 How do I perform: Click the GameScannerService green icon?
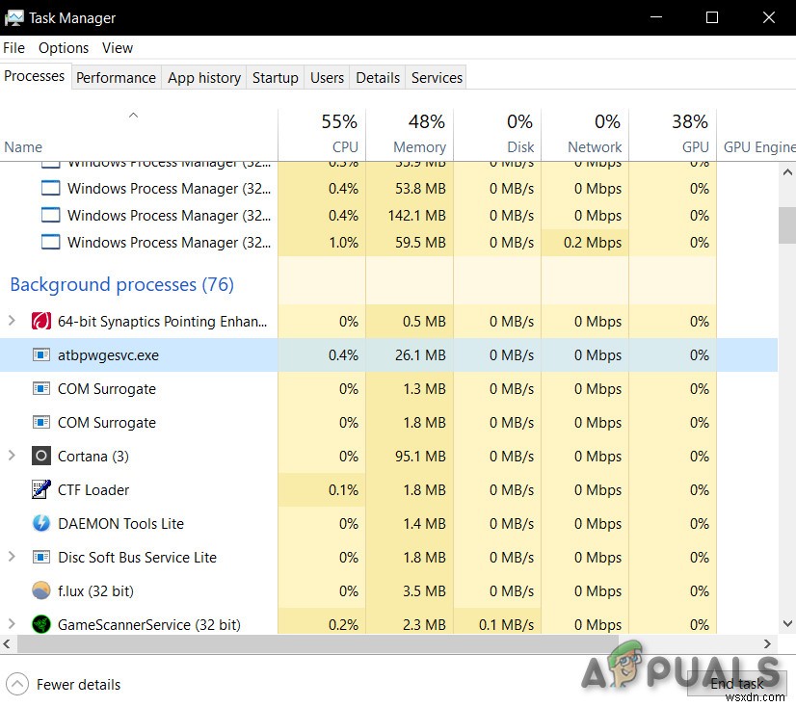point(42,624)
